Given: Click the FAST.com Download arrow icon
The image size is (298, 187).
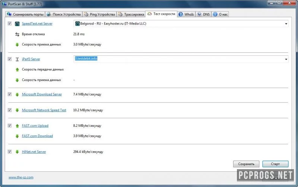Looking at the screenshot, I should 17,136.
